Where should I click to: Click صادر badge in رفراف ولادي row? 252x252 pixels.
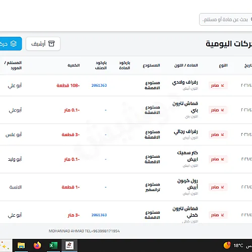pyautogui.click(x=218, y=86)
